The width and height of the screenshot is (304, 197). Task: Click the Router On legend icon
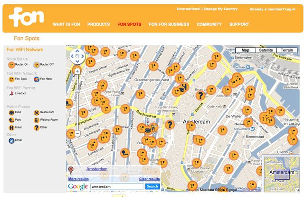[x=11, y=65]
